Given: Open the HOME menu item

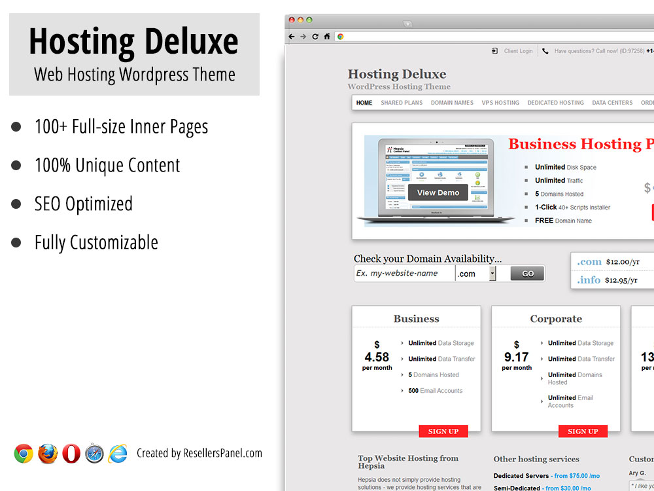Looking at the screenshot, I should pyautogui.click(x=364, y=103).
